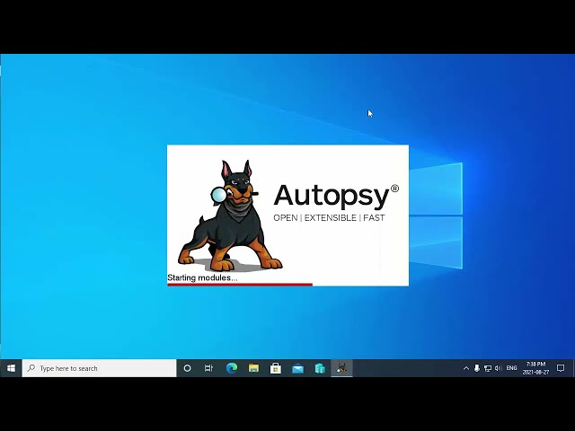Click the red loading progress bar
The width and height of the screenshot is (575, 431).
point(240,285)
